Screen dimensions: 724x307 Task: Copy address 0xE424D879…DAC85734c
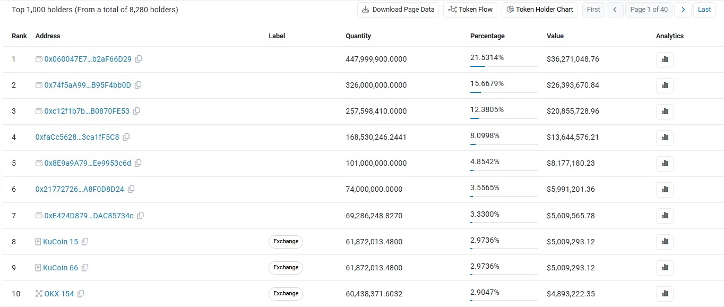coord(141,216)
